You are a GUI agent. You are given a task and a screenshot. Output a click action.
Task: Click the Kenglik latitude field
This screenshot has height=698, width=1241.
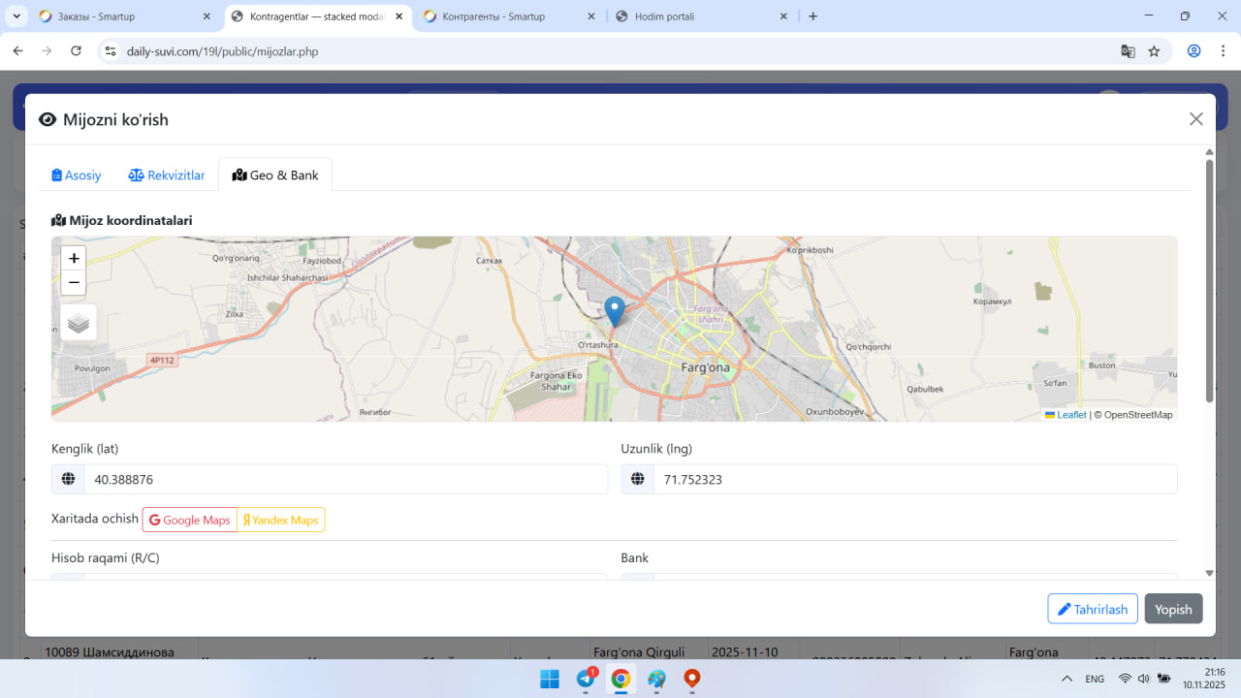(x=344, y=479)
